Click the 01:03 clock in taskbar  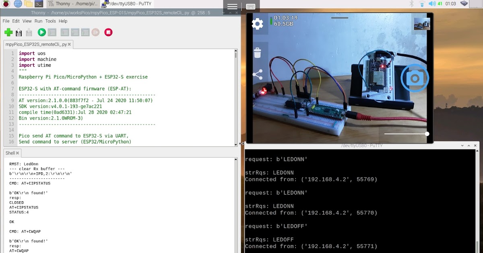pyautogui.click(x=451, y=4)
